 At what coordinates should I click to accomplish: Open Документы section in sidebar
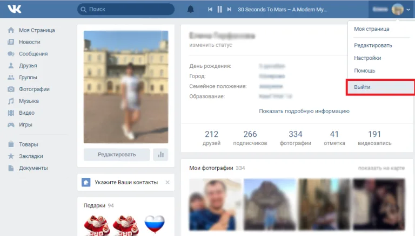[34, 168]
